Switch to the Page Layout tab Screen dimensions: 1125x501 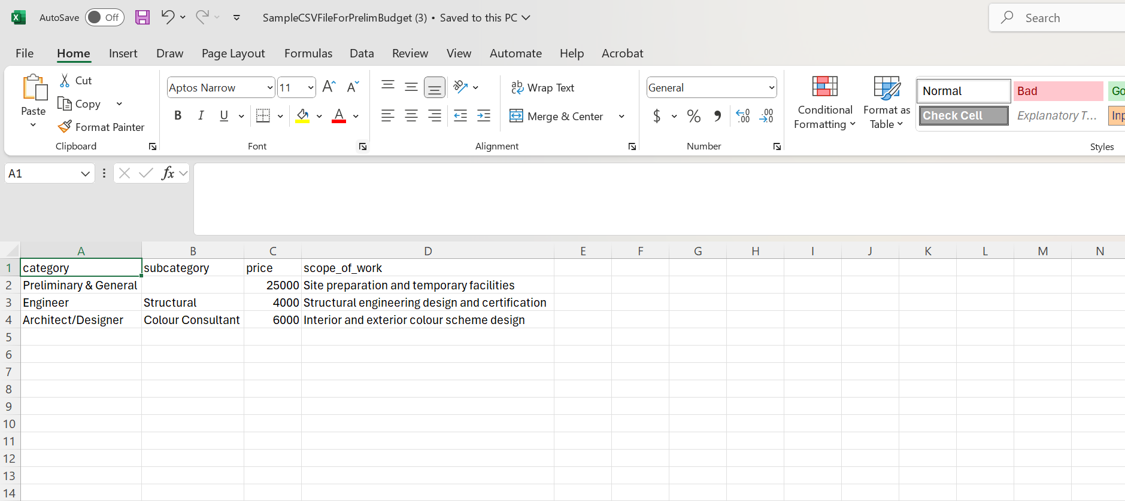click(233, 53)
